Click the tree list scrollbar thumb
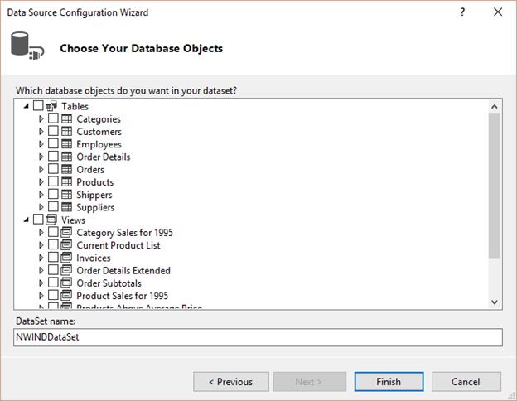The image size is (517, 401). 495,186
